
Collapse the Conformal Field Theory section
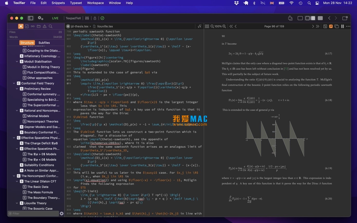[14, 83]
